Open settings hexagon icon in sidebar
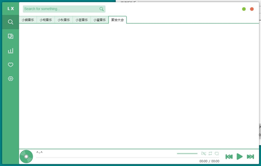261x166 pixels. coord(10,78)
